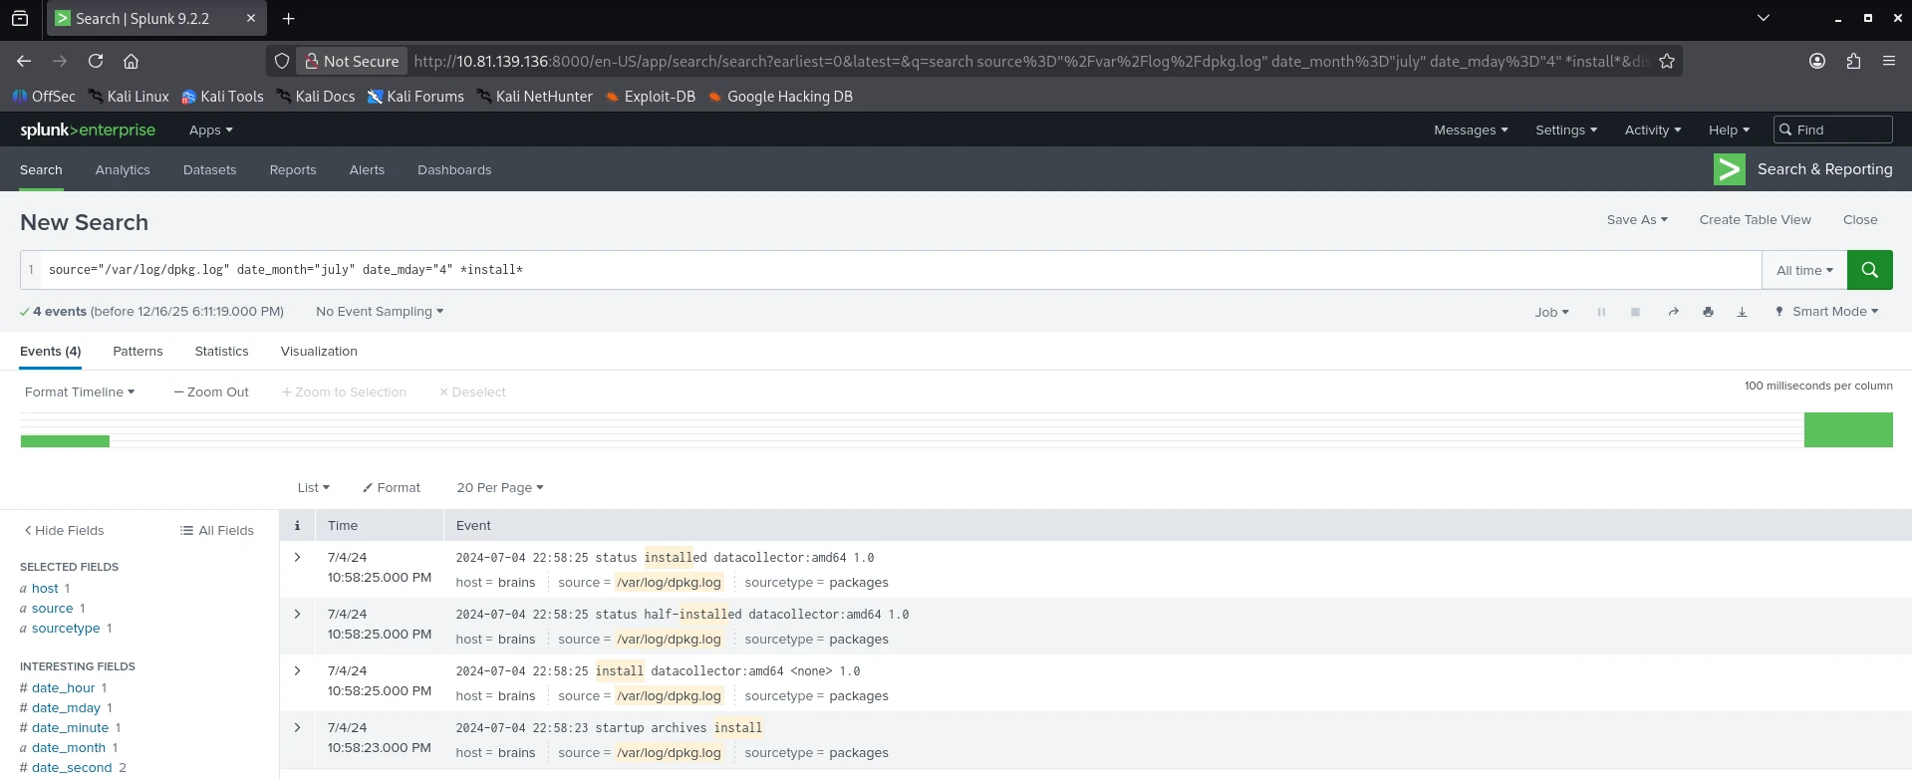Open the Firefox extensions icon

1853,61
